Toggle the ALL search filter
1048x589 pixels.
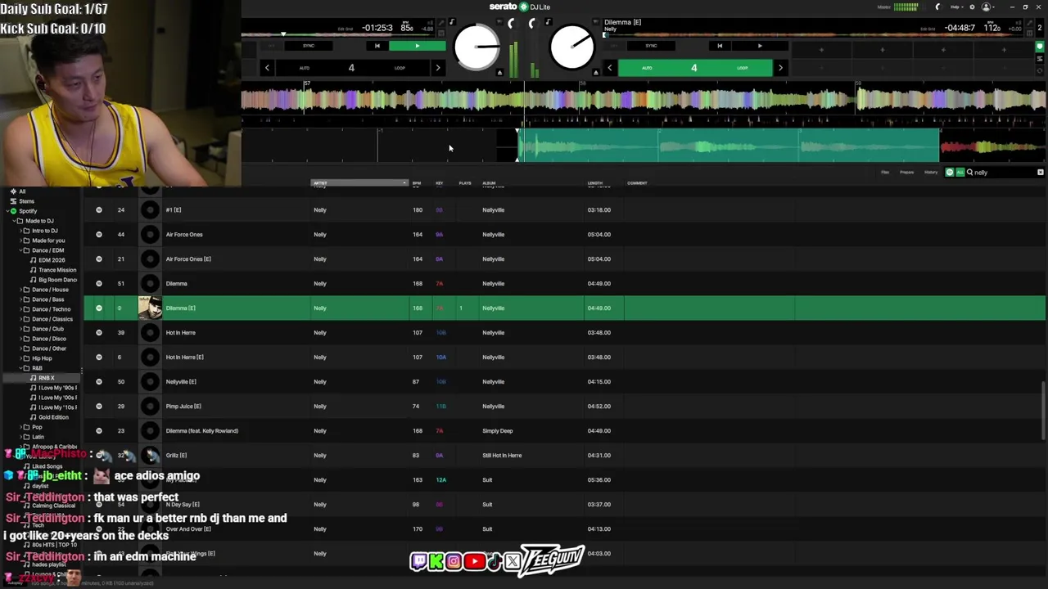960,173
